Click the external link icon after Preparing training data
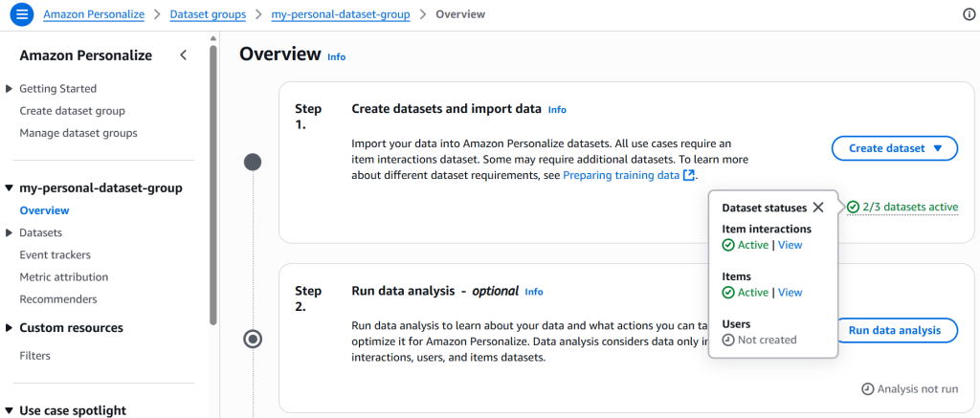 coord(688,175)
